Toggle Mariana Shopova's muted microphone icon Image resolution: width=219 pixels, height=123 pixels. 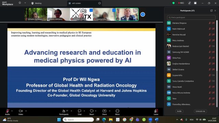point(210,23)
